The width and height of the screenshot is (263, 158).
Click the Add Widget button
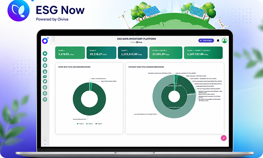click(x=206, y=40)
